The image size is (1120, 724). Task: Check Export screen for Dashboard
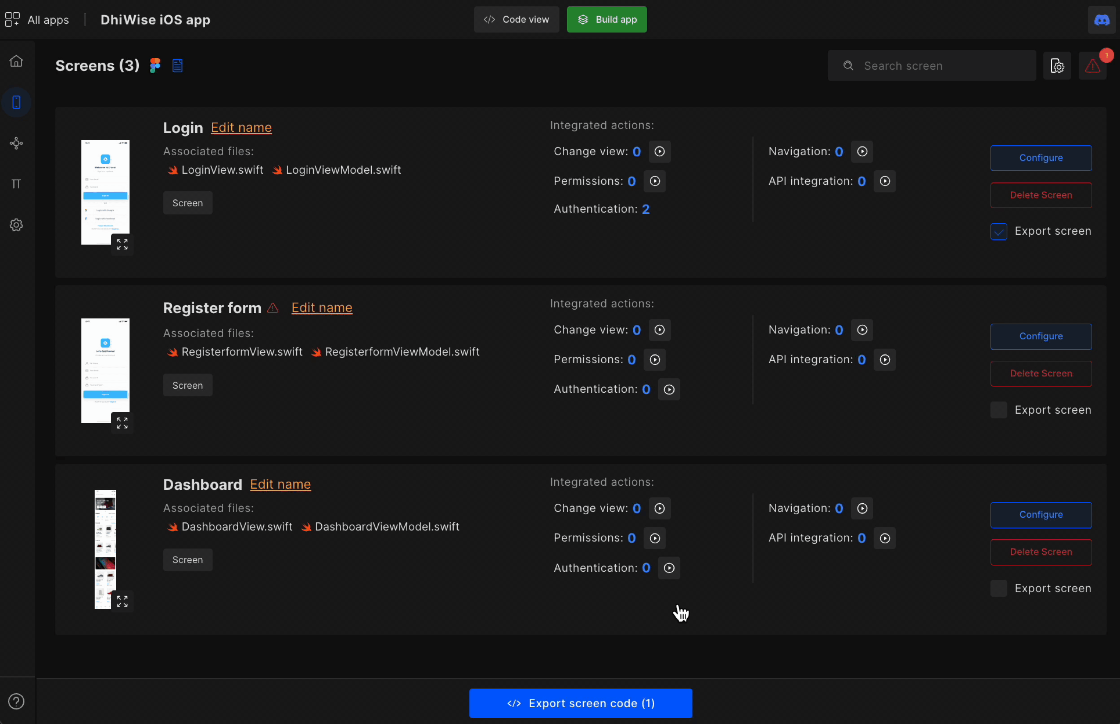click(999, 589)
